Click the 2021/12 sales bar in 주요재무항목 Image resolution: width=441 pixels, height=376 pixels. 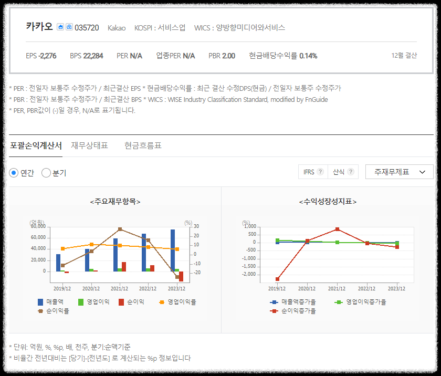(115, 255)
